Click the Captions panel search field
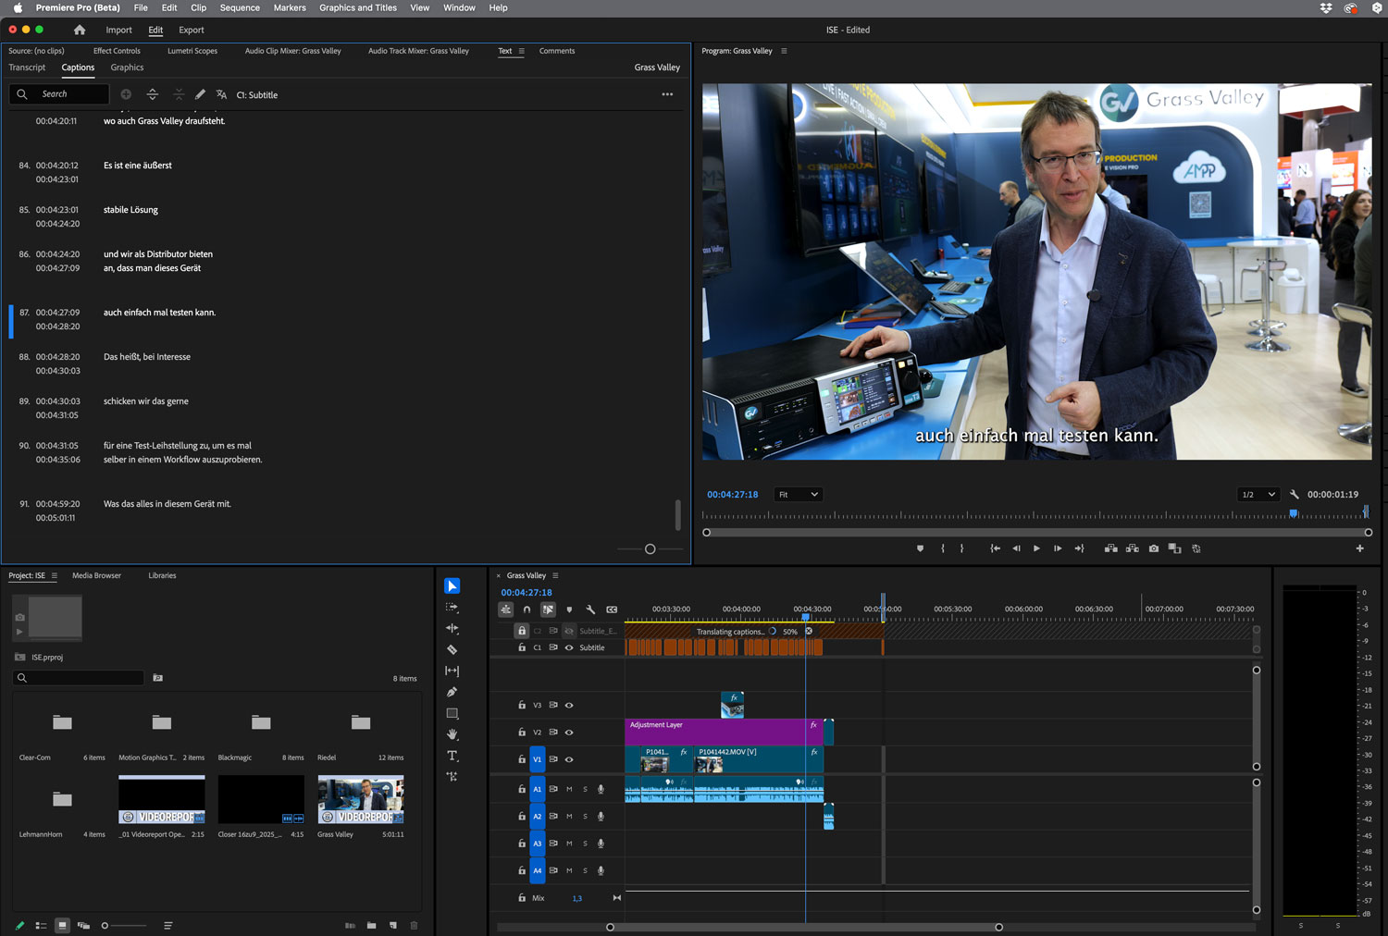 click(x=59, y=94)
